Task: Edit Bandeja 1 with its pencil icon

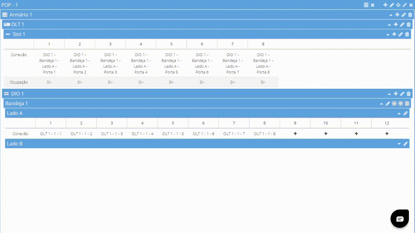Action: pos(388,103)
